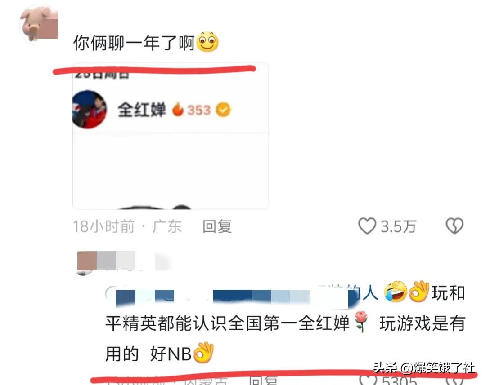
Task: Tap the rose emoji after 全红婵
Action: click(x=361, y=322)
